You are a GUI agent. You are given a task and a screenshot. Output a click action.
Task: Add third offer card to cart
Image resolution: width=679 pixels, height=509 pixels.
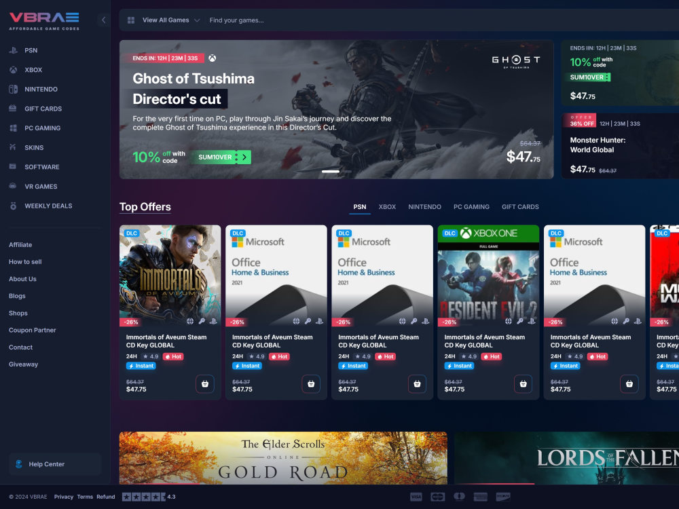[x=417, y=384]
